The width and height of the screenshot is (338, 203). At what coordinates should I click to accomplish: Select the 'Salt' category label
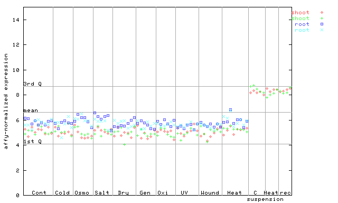pos(102,192)
